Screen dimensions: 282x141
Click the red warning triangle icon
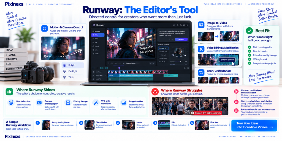coord(155,92)
